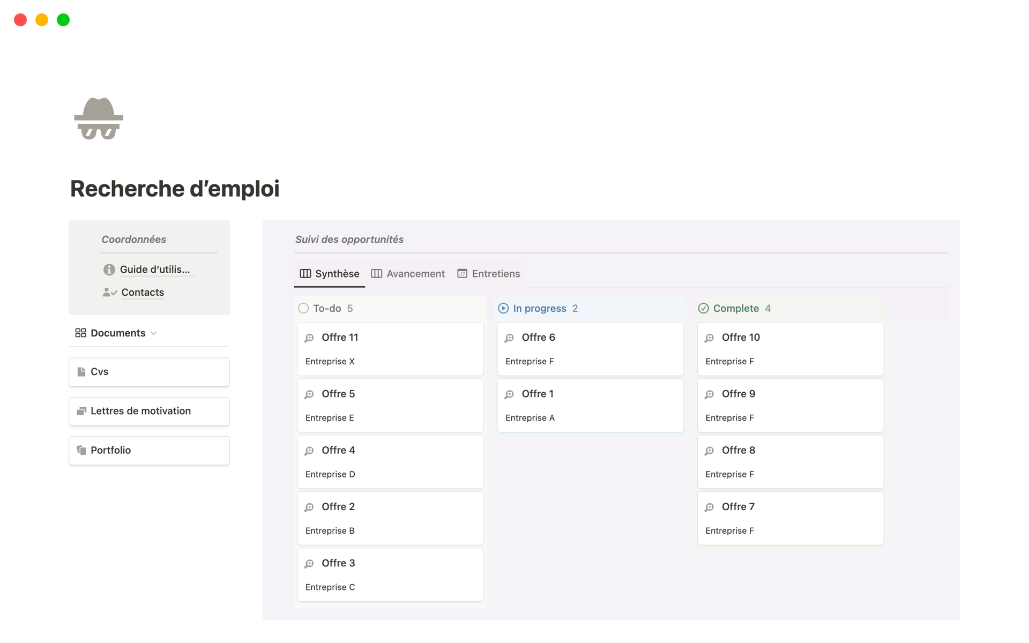Open the Offre 6 card
This screenshot has height=643, width=1029.
[x=590, y=349]
